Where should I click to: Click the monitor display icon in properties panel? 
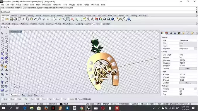pyautogui.click(x=171, y=33)
